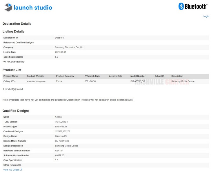
Task: Select Combined Designs value 157688,155278
Action: click(62, 131)
